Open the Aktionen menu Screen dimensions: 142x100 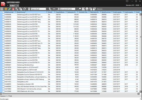click(x=100, y=9)
